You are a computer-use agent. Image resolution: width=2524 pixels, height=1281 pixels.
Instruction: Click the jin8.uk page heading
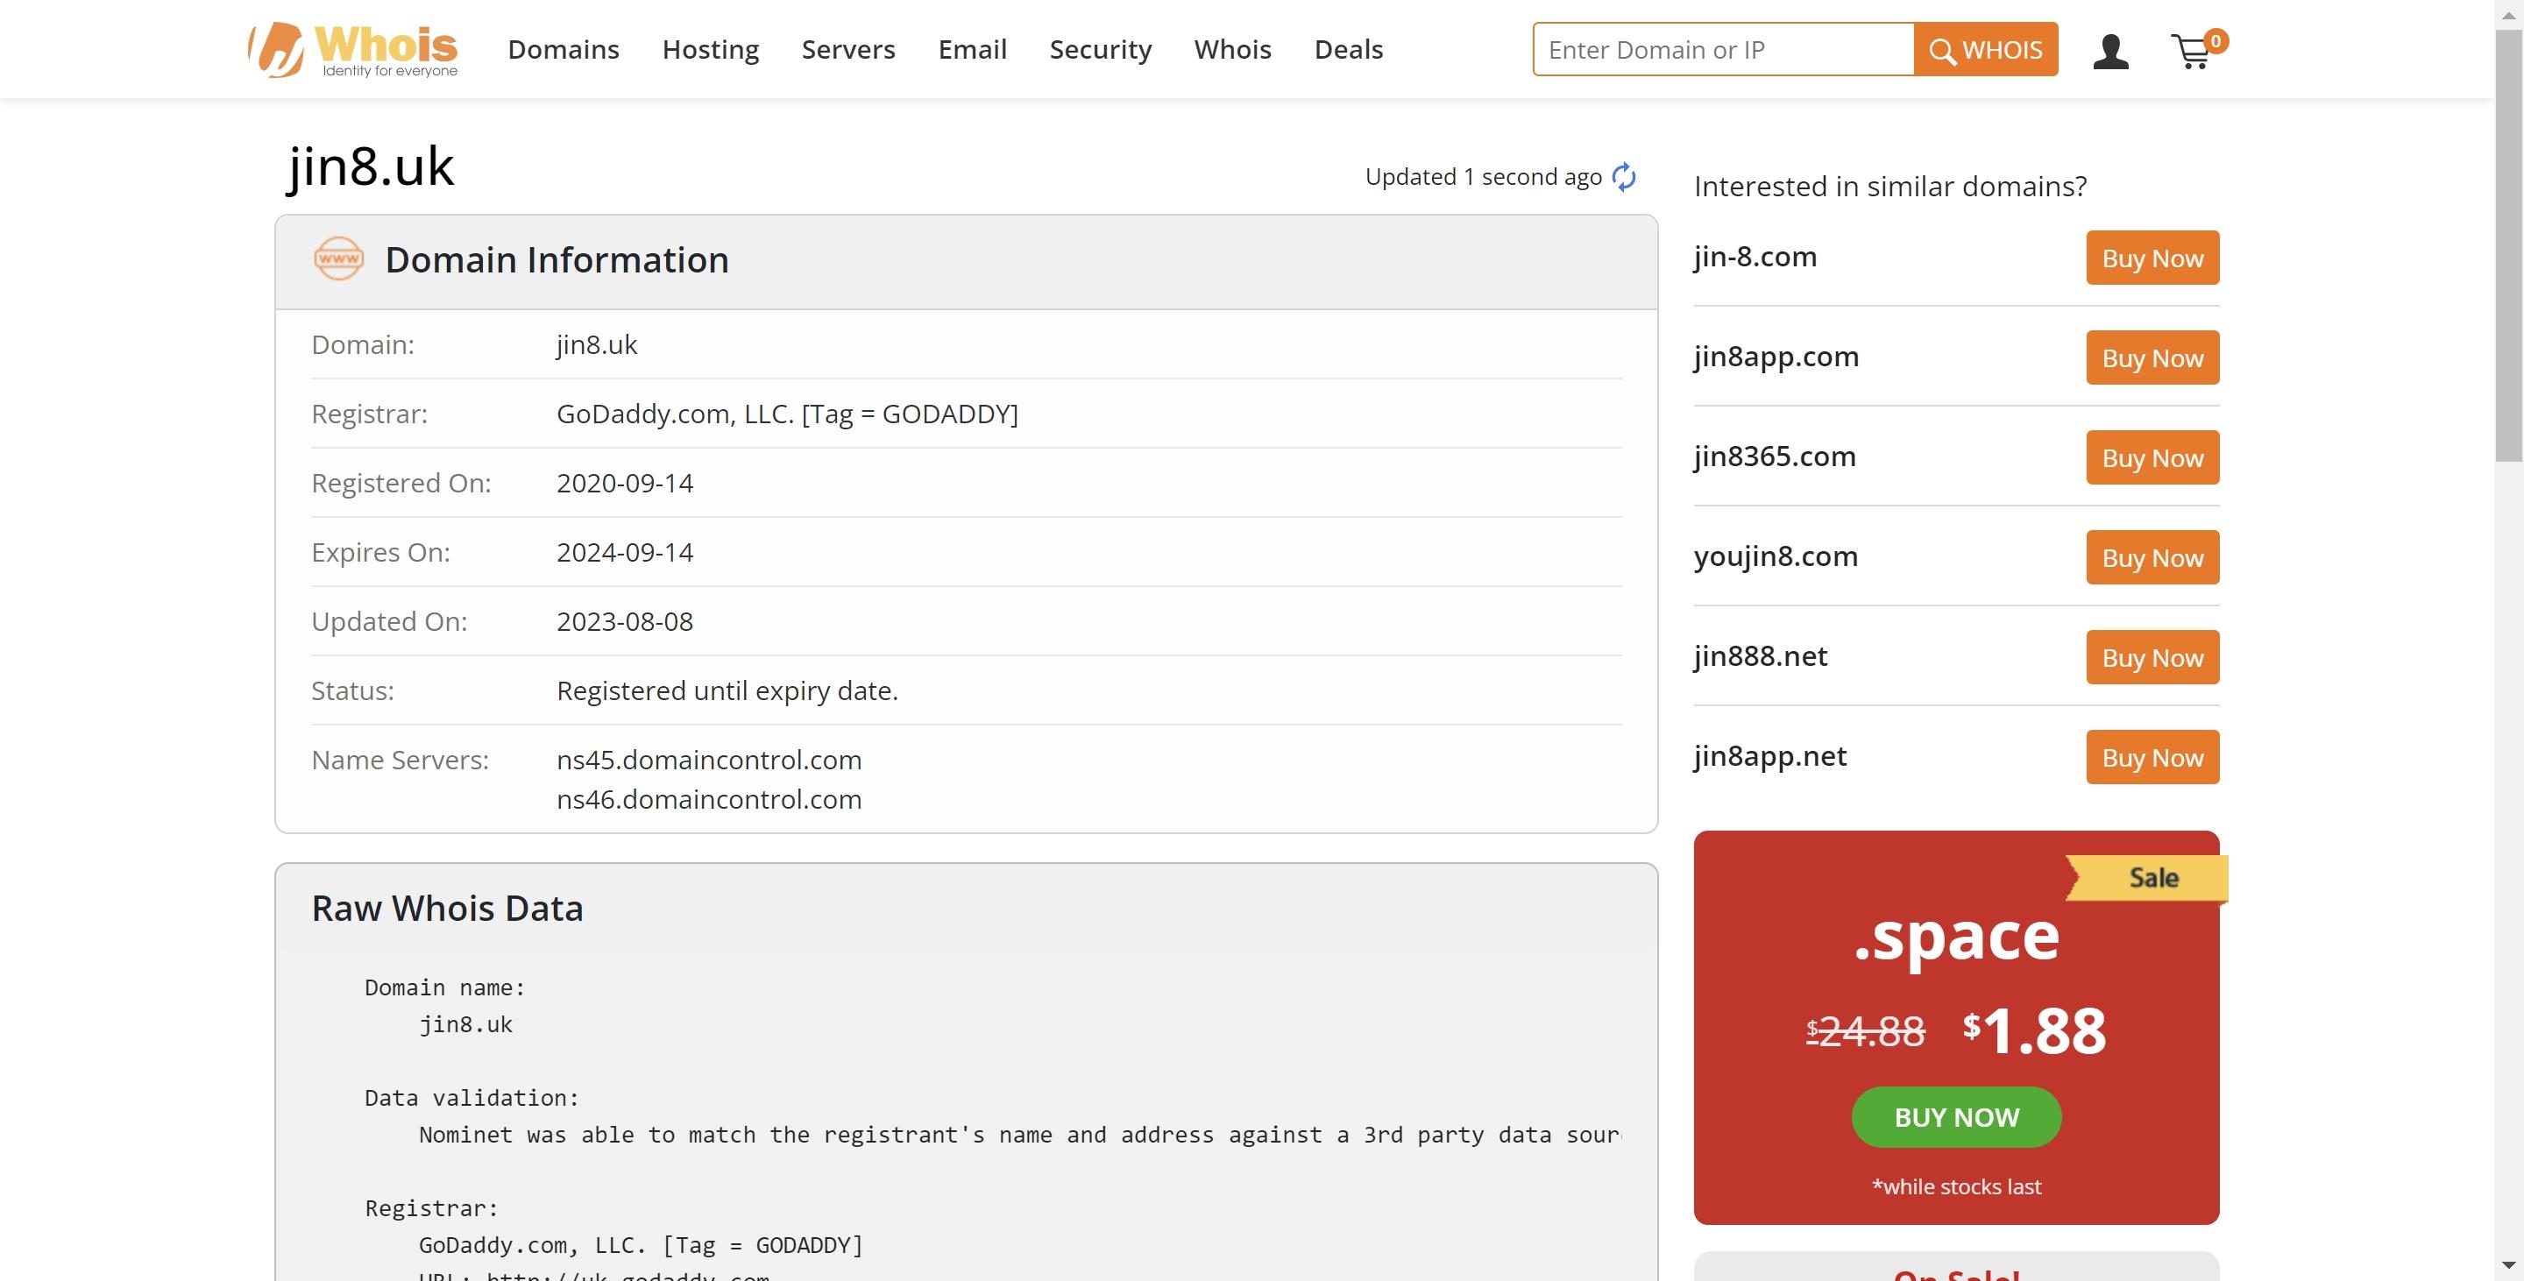click(371, 166)
